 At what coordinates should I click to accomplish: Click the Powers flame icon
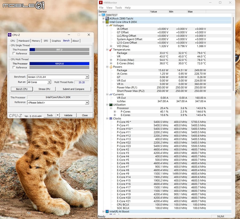tap(111, 67)
